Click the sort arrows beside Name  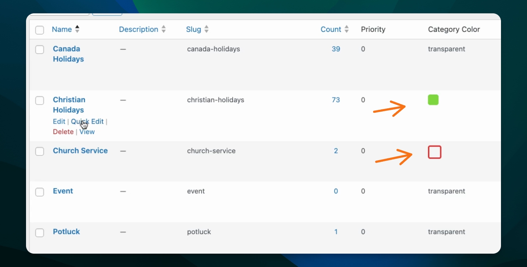pyautogui.click(x=77, y=29)
